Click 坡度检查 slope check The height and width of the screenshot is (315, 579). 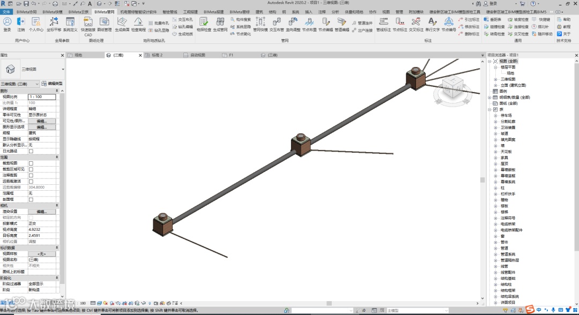coord(518,19)
